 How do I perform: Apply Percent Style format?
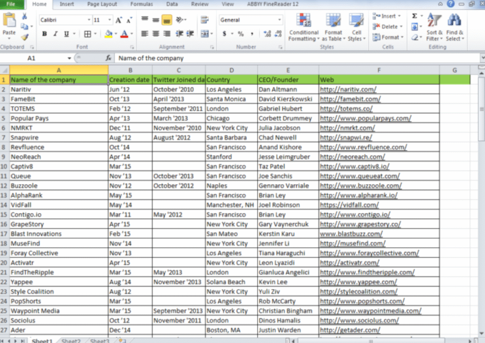point(241,34)
